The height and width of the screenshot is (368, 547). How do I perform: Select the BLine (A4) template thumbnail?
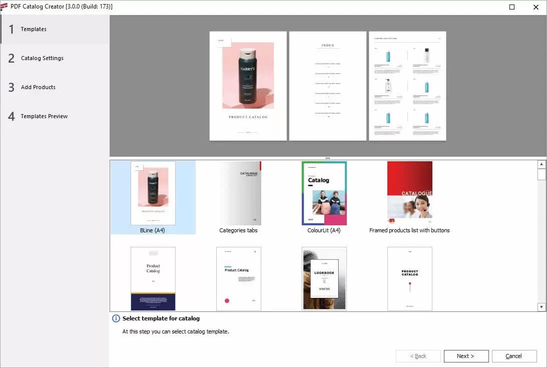153,193
